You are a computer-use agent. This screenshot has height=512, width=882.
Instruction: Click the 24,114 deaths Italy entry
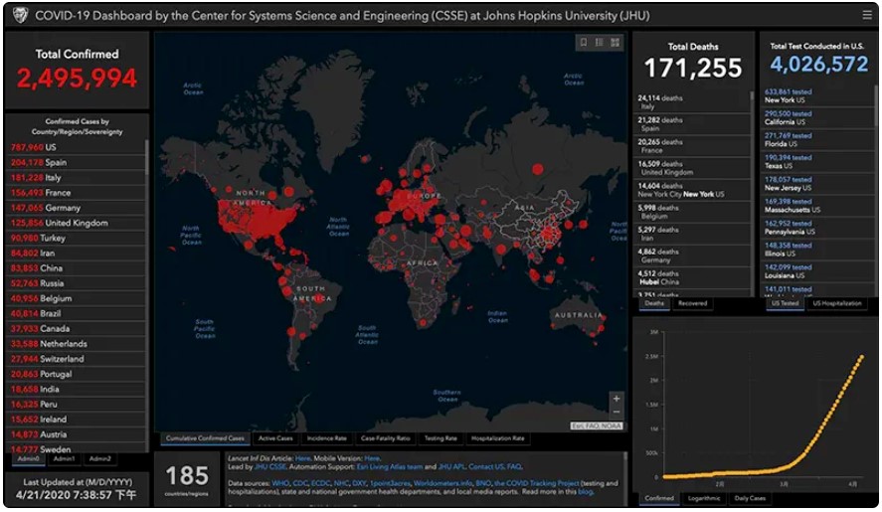(692, 102)
